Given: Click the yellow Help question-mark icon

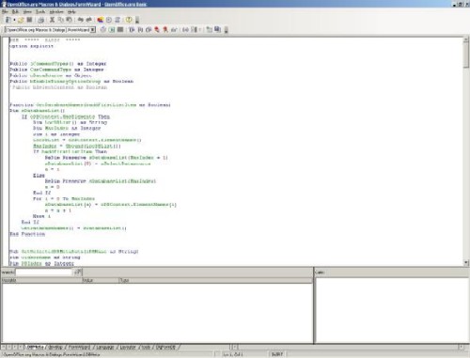Looking at the screenshot, I should (129, 20).
